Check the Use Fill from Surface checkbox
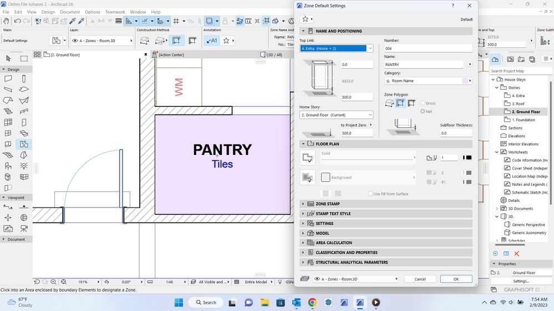Screen dimensions: 554x311 370,194
